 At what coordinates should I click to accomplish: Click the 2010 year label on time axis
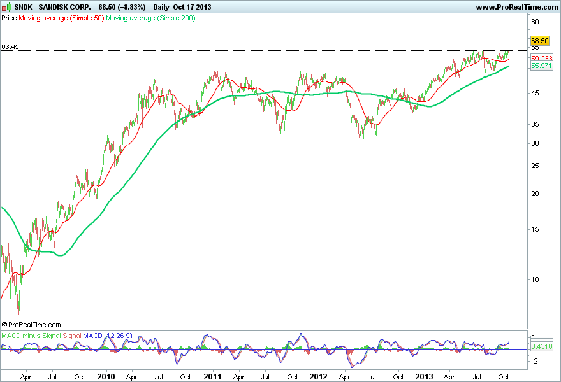[106, 377]
